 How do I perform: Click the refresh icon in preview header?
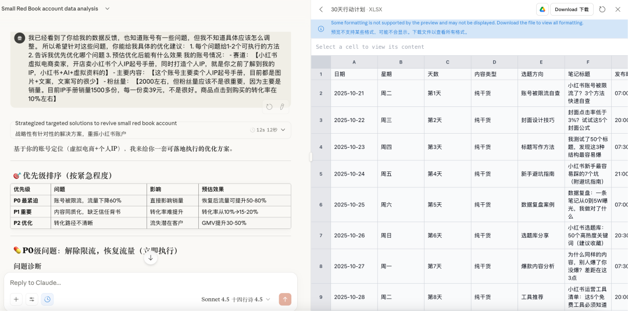click(602, 9)
